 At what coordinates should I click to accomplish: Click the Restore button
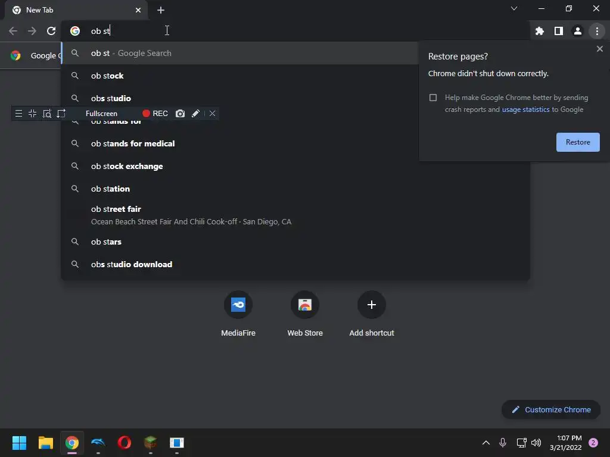click(x=578, y=142)
